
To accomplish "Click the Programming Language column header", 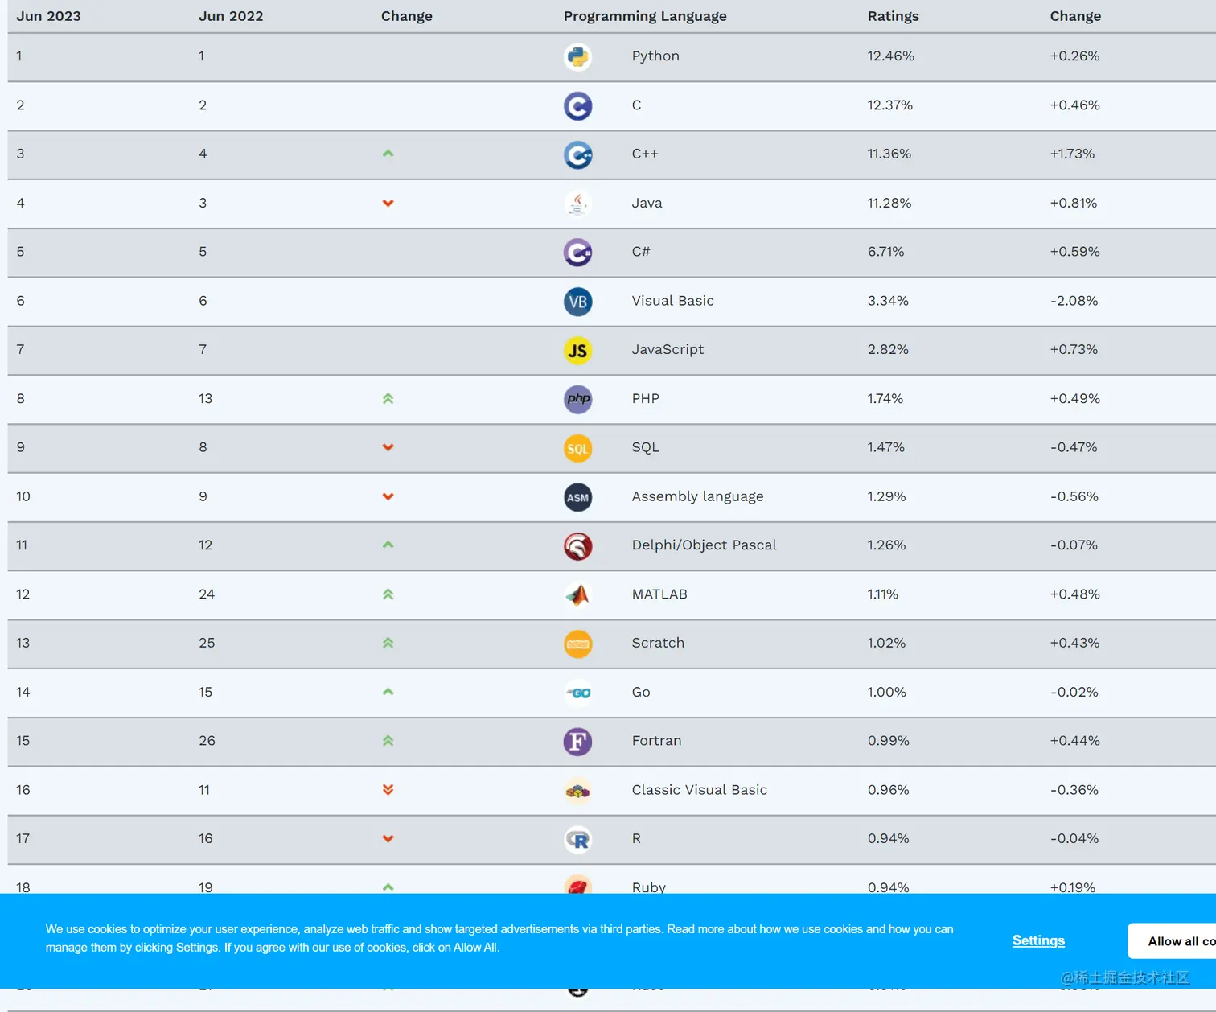I will [645, 16].
